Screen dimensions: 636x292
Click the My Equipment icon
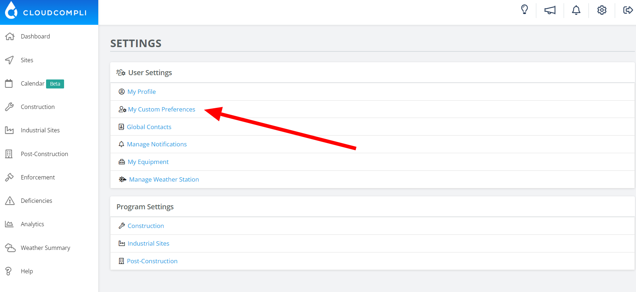click(122, 162)
